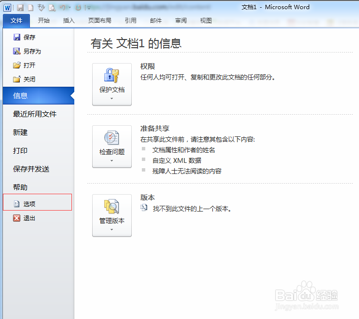Click text 任何人均可打开、复制和更改此文档的任何部分
Viewport: 359px width, 319px height.
tap(207, 77)
